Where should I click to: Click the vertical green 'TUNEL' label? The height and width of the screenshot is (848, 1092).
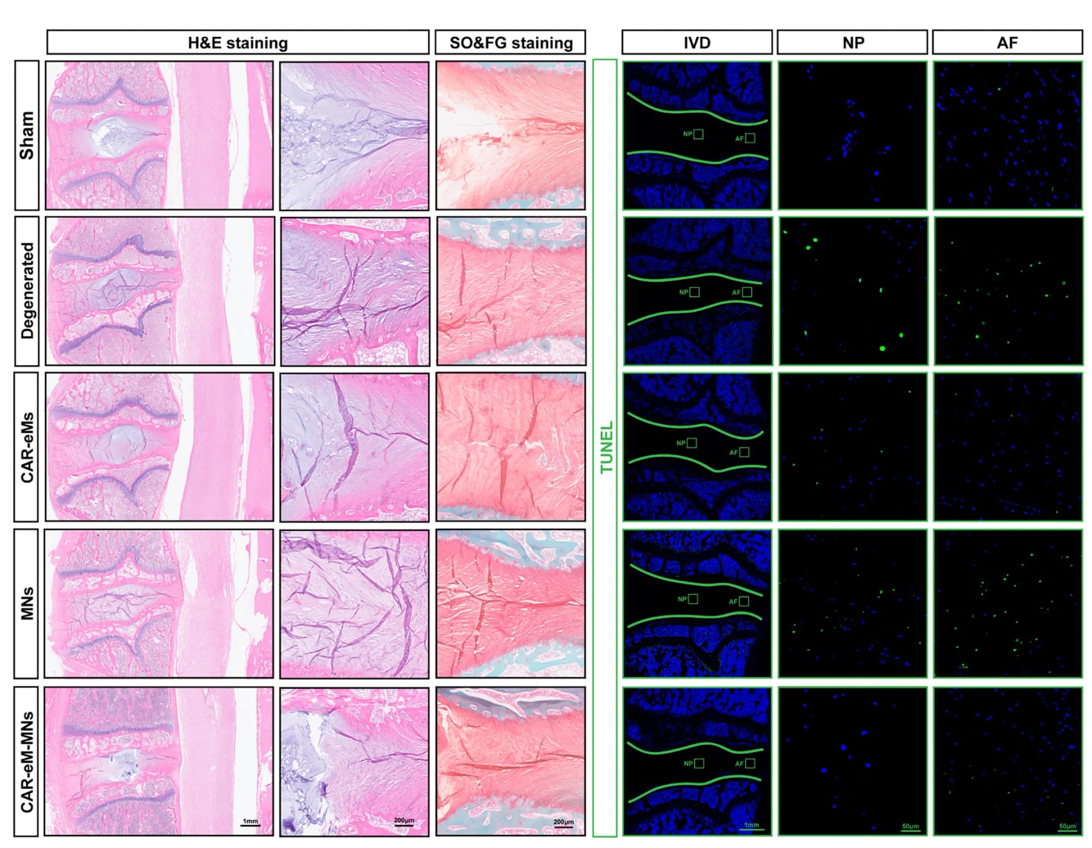tap(606, 448)
